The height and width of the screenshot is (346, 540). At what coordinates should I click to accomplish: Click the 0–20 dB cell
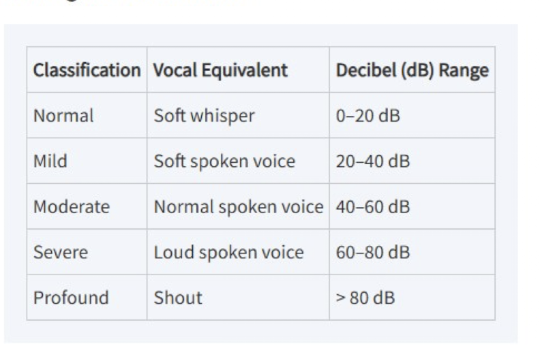click(368, 116)
